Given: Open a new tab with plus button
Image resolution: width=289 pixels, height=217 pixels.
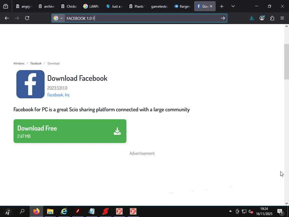Looking at the screenshot, I should pos(222,6).
